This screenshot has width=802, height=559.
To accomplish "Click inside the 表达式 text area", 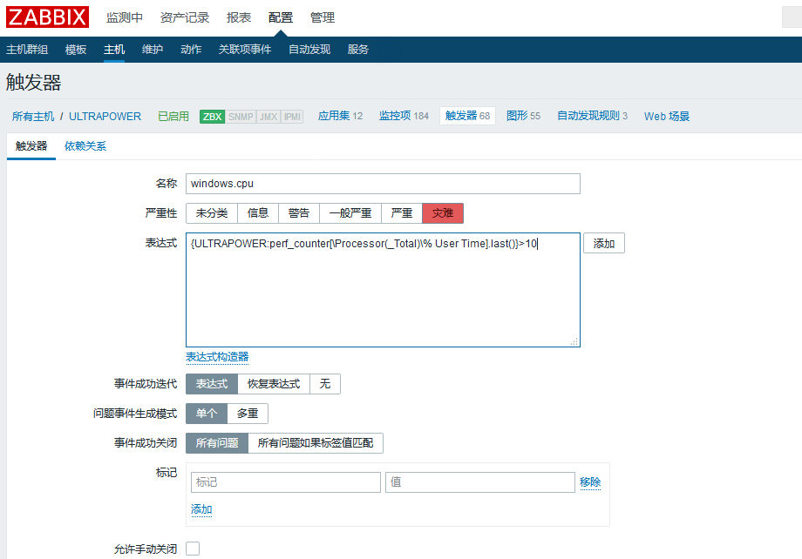I will coord(383,290).
